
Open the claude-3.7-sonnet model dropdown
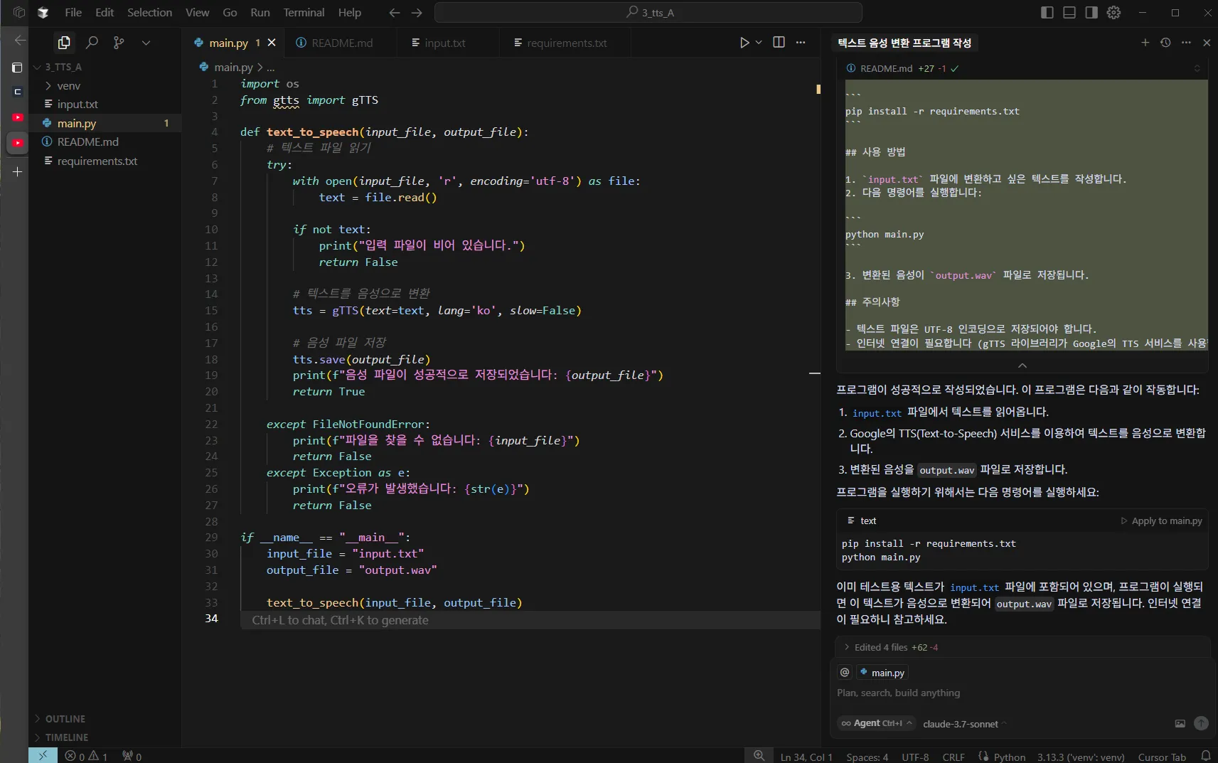[964, 724]
